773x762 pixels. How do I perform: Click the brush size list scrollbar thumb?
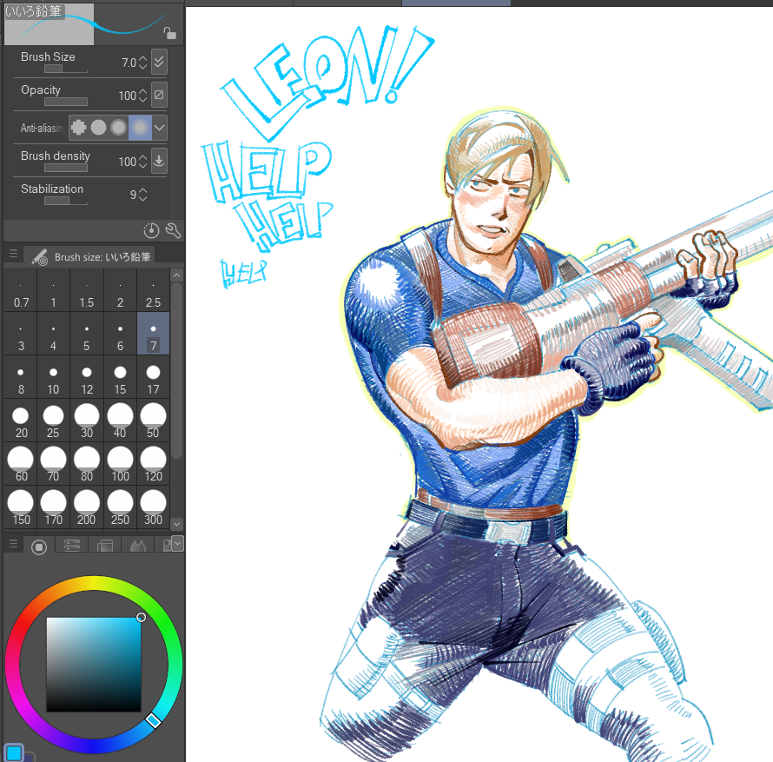tap(177, 370)
